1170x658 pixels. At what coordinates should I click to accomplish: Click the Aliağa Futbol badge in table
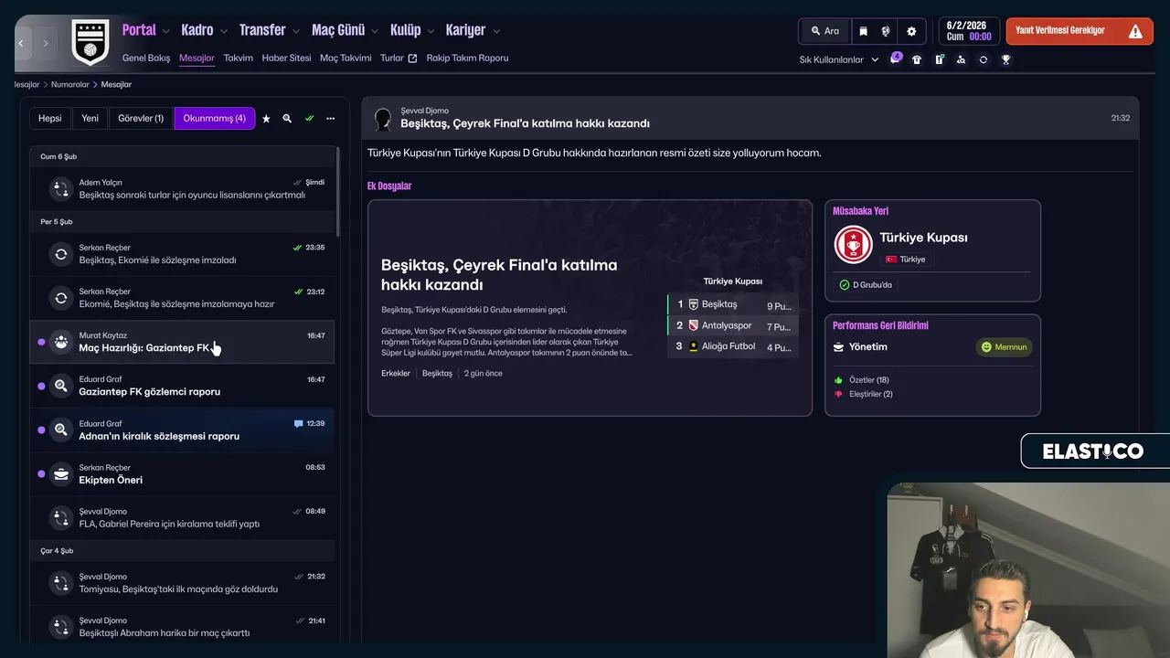point(694,346)
